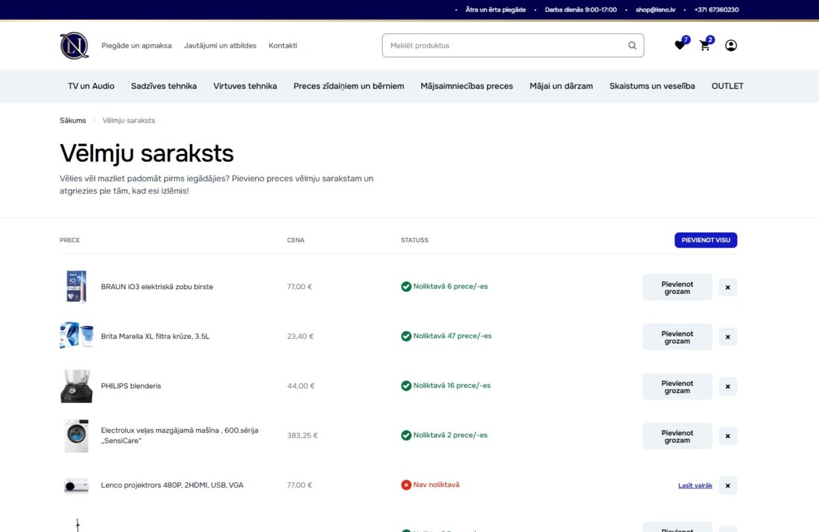Viewport: 819px width, 532px height.
Task: Add PHILIPS blenderis to cart
Action: tap(677, 387)
